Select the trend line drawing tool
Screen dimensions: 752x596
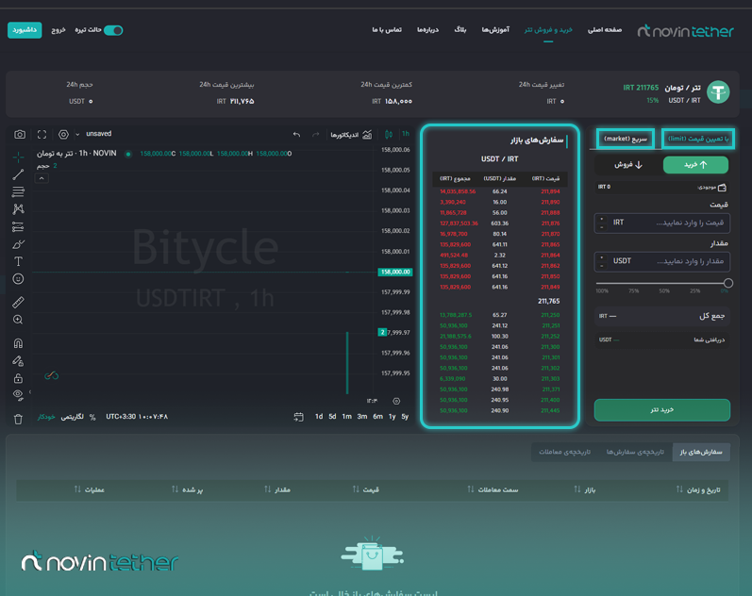[18, 174]
